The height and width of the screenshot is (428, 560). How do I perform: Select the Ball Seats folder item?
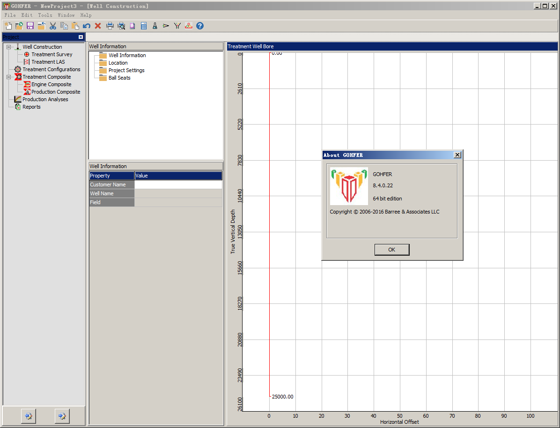click(119, 78)
